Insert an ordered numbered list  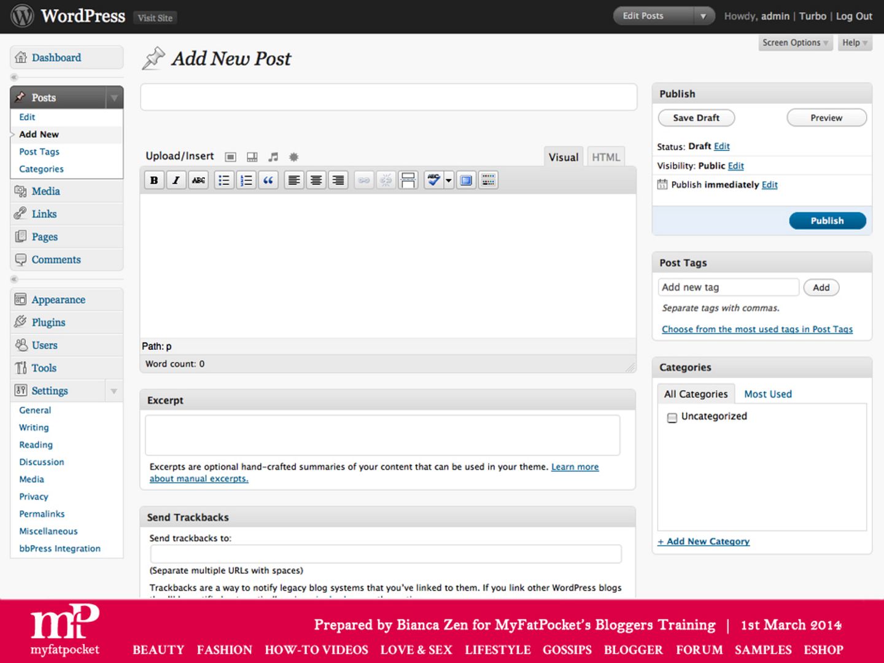246,180
